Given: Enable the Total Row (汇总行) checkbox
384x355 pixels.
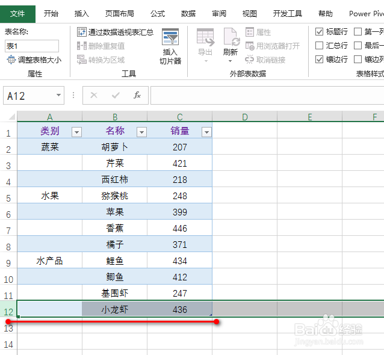Looking at the screenshot, I should 320,46.
